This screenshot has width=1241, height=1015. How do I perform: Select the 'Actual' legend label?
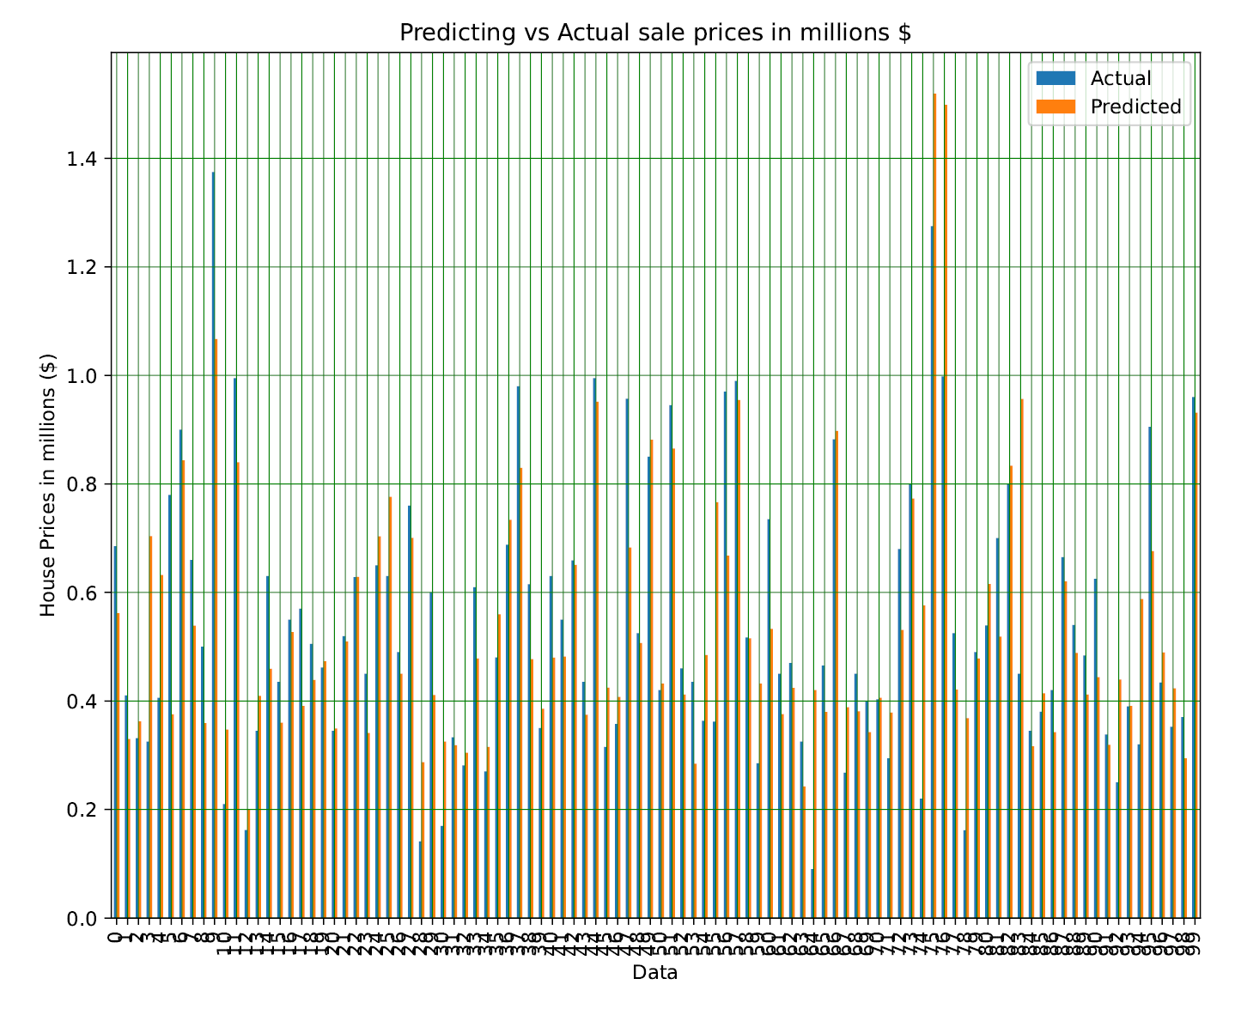click(1120, 79)
